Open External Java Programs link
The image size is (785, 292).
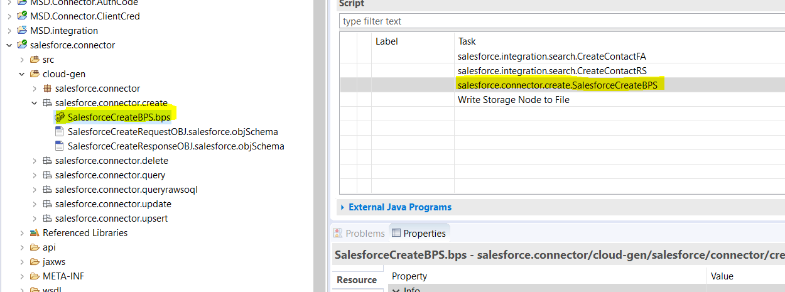400,207
